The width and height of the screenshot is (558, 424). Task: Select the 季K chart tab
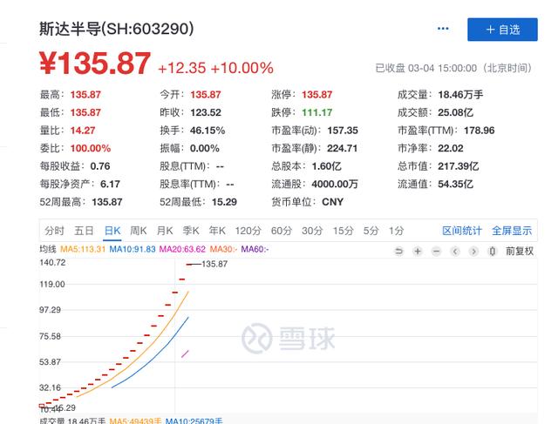191,231
